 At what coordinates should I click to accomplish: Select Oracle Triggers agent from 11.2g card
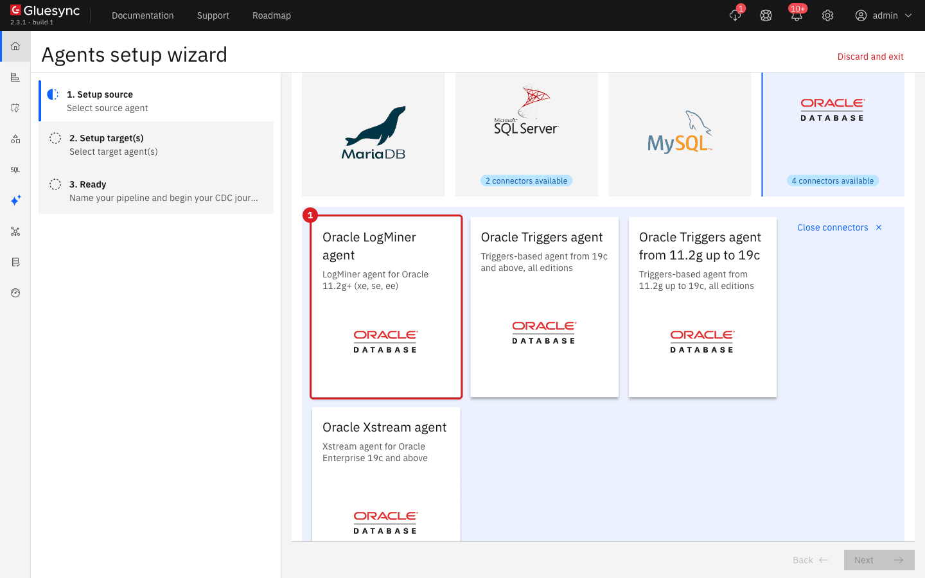(x=703, y=307)
